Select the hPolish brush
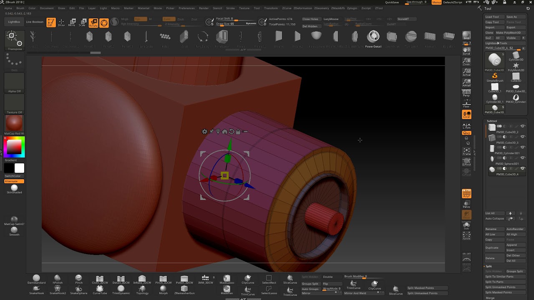 pyautogui.click(x=58, y=279)
